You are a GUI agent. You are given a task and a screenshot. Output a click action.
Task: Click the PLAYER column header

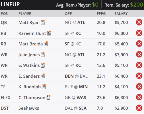click(x=25, y=13)
